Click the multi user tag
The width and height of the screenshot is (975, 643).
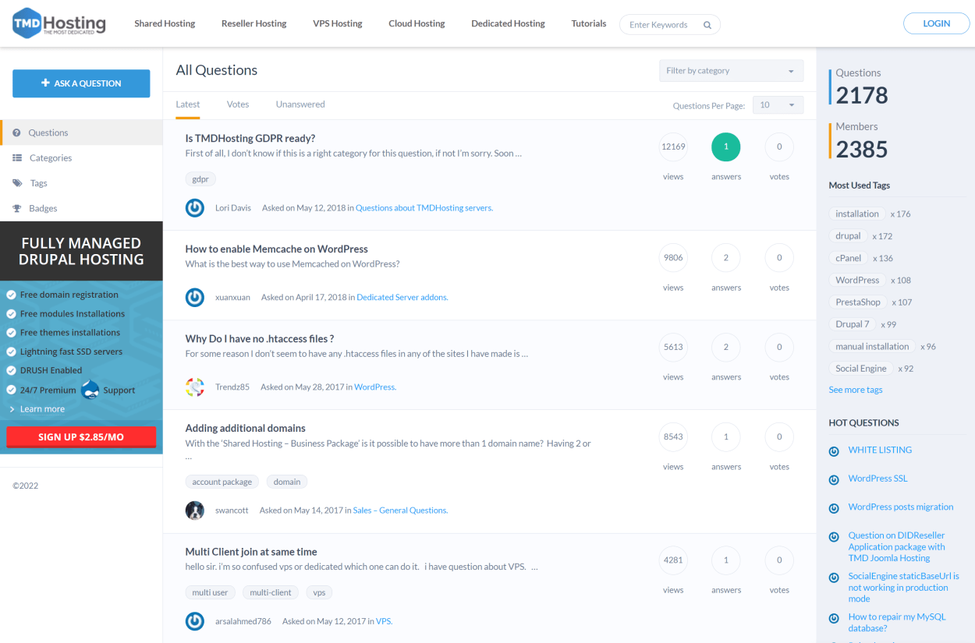[x=211, y=592]
